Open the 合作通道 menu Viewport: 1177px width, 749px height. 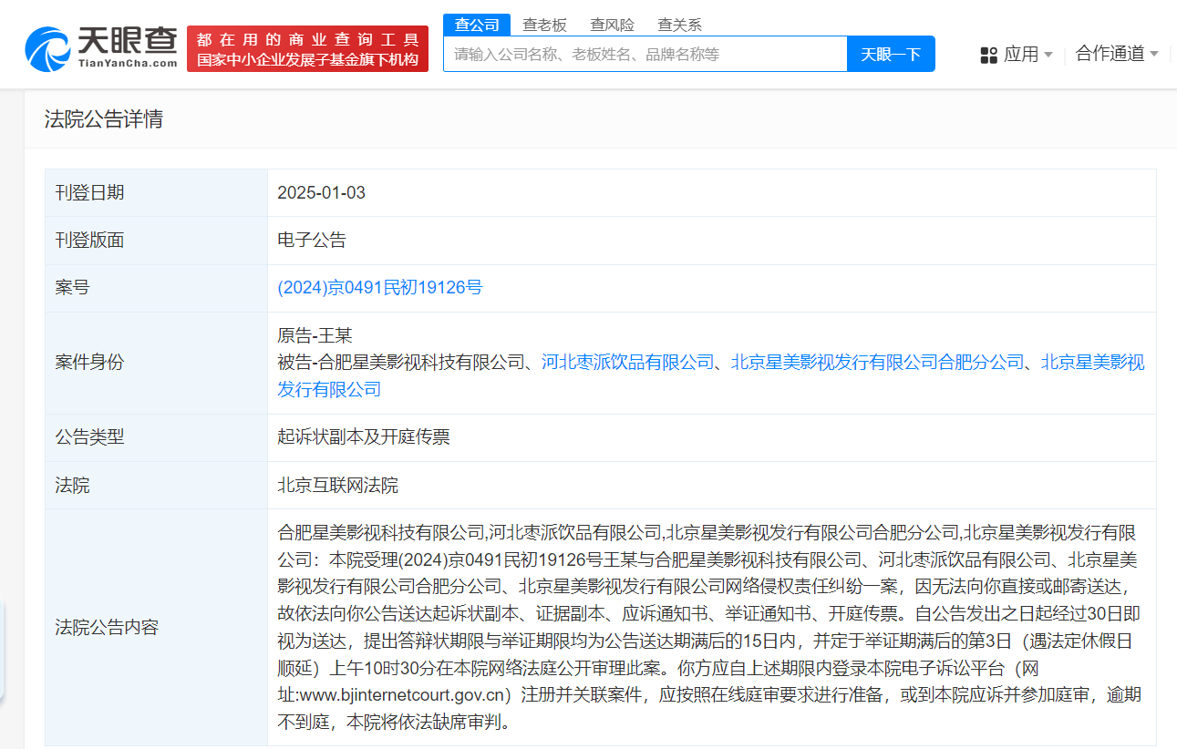[x=1110, y=54]
